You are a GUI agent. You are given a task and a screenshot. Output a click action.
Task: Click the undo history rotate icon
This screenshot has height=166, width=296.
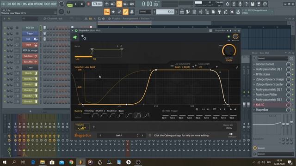click(227, 4)
